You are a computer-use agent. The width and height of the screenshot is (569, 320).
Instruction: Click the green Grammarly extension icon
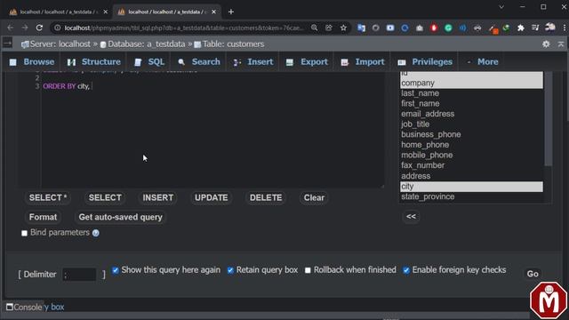(448, 28)
